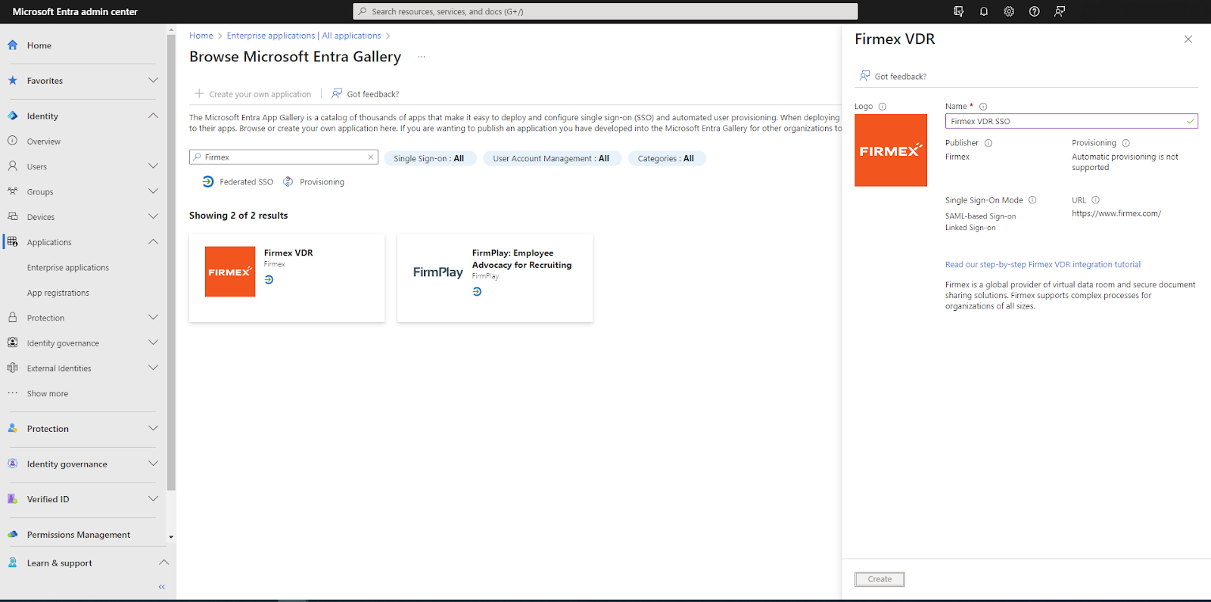This screenshot has height=602, width=1211.
Task: Click the Users person icon
Action: tap(13, 166)
